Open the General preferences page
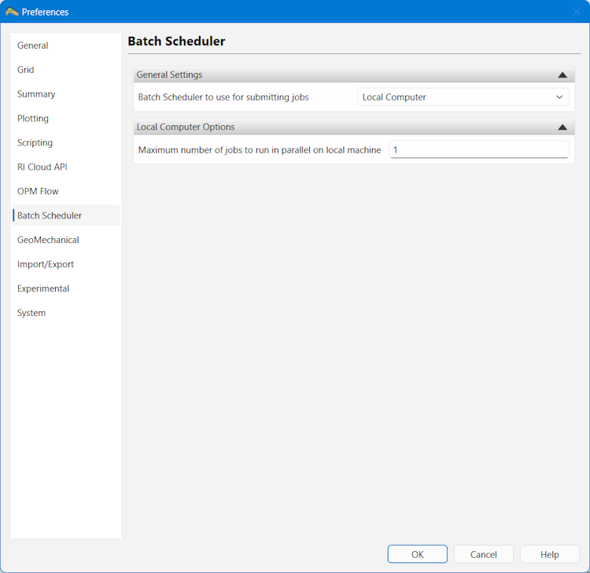Image resolution: width=590 pixels, height=573 pixels. tap(66, 46)
